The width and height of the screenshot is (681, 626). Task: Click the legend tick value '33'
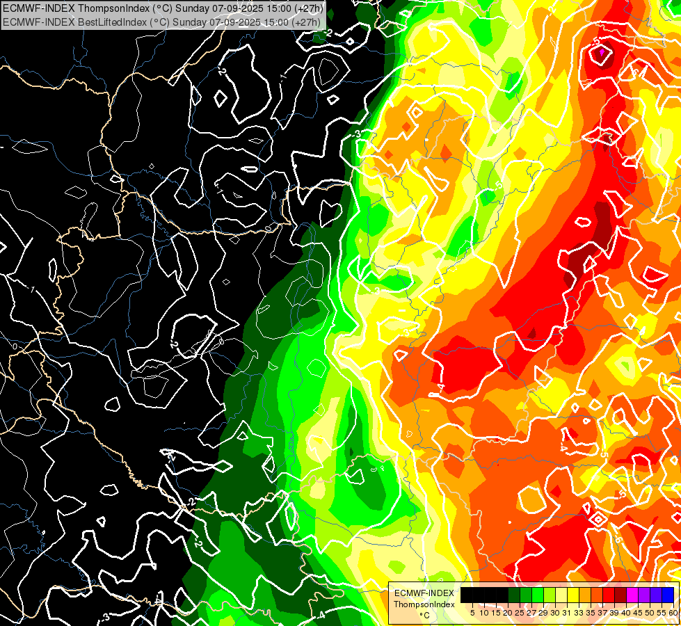pyautogui.click(x=579, y=613)
